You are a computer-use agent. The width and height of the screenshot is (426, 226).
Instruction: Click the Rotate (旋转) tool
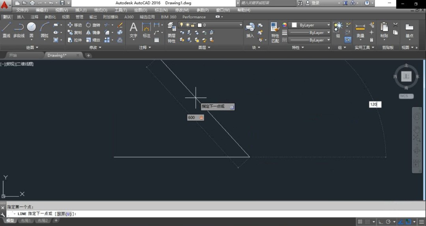[x=93, y=25]
